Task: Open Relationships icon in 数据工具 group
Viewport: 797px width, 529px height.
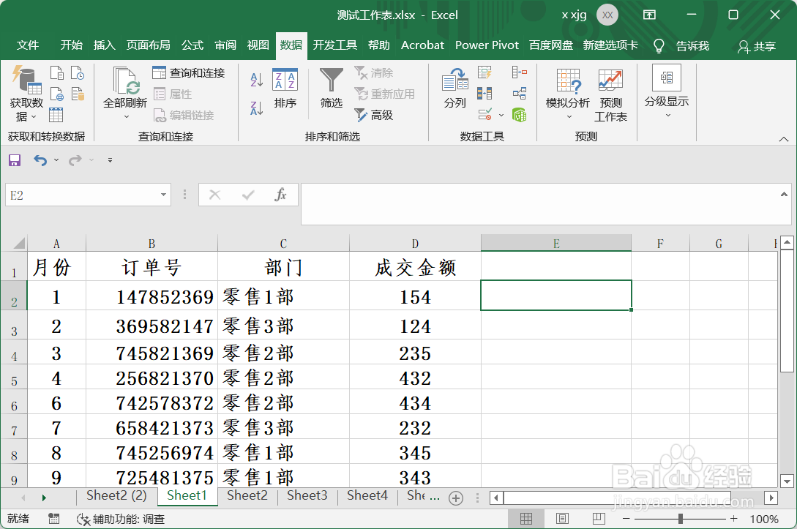Action: pyautogui.click(x=519, y=93)
